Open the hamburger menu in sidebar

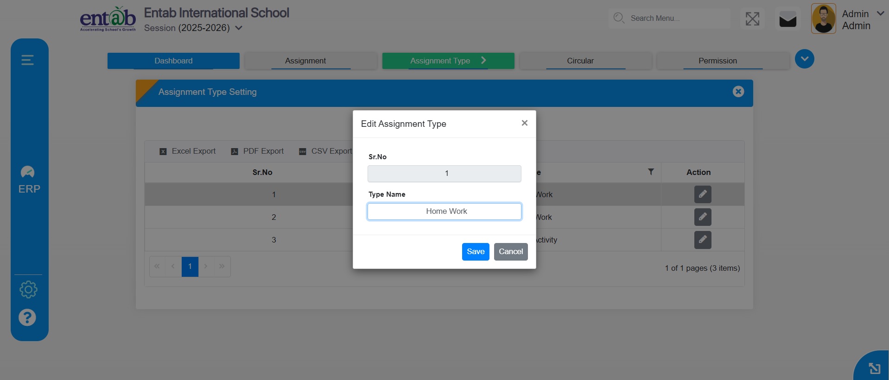pos(27,60)
